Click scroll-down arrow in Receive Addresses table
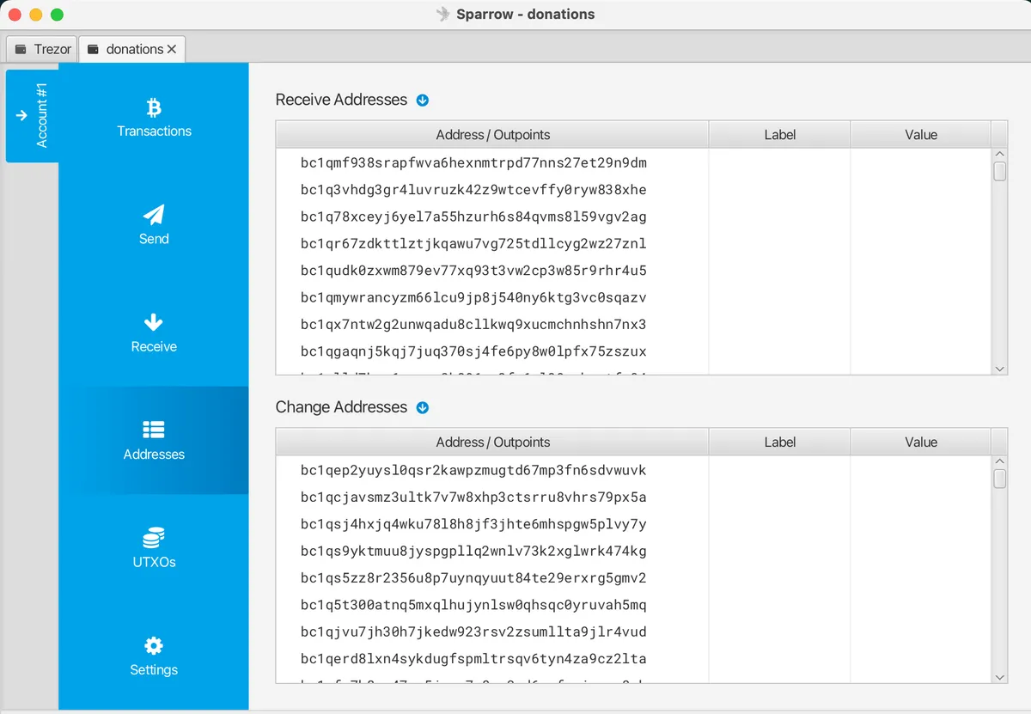This screenshot has height=714, width=1031. click(x=999, y=369)
